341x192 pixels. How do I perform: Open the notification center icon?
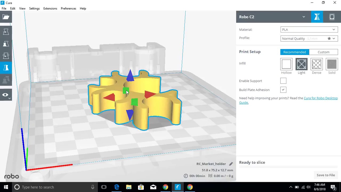click(333, 187)
